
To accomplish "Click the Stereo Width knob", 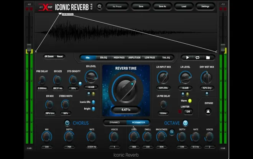I will [65, 105].
